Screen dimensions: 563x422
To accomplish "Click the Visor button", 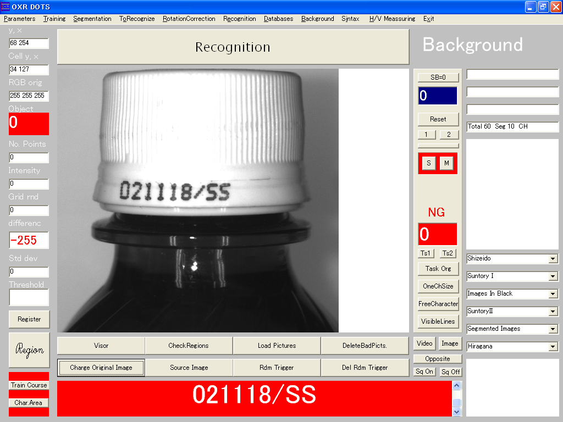I will click(101, 346).
